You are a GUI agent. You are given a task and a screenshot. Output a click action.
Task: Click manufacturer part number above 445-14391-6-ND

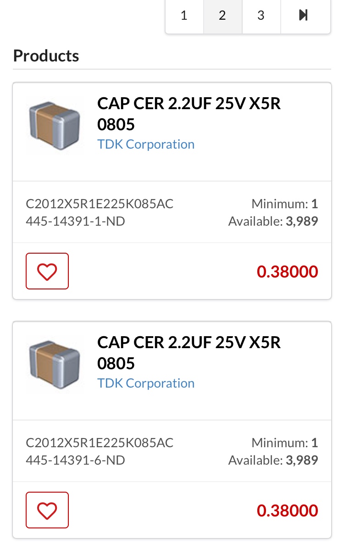[100, 443]
